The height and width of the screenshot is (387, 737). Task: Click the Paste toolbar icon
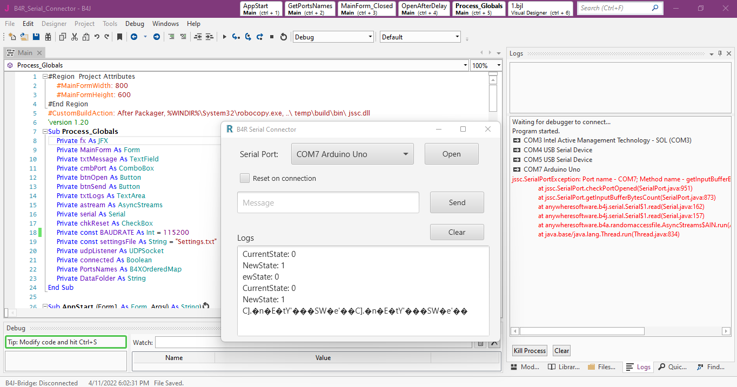click(x=86, y=37)
